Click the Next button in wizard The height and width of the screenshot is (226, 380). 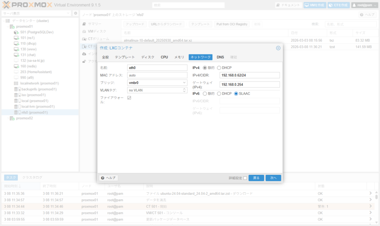273,178
